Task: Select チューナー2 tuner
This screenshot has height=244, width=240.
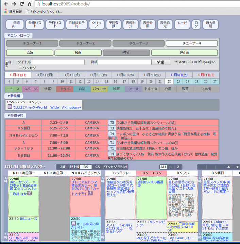Action: click(85, 43)
